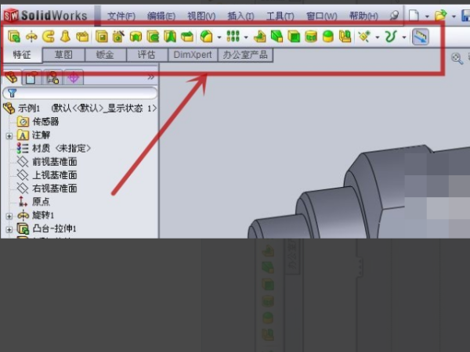Switch to the 草图 tab

[63, 55]
